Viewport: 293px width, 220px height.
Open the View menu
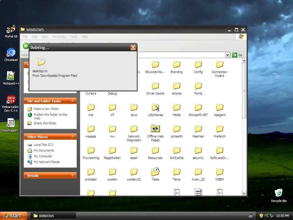click(x=45, y=37)
